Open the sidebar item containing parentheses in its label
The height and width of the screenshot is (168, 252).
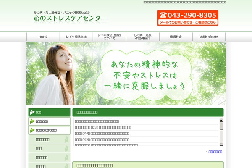pyautogui.click(x=49, y=130)
